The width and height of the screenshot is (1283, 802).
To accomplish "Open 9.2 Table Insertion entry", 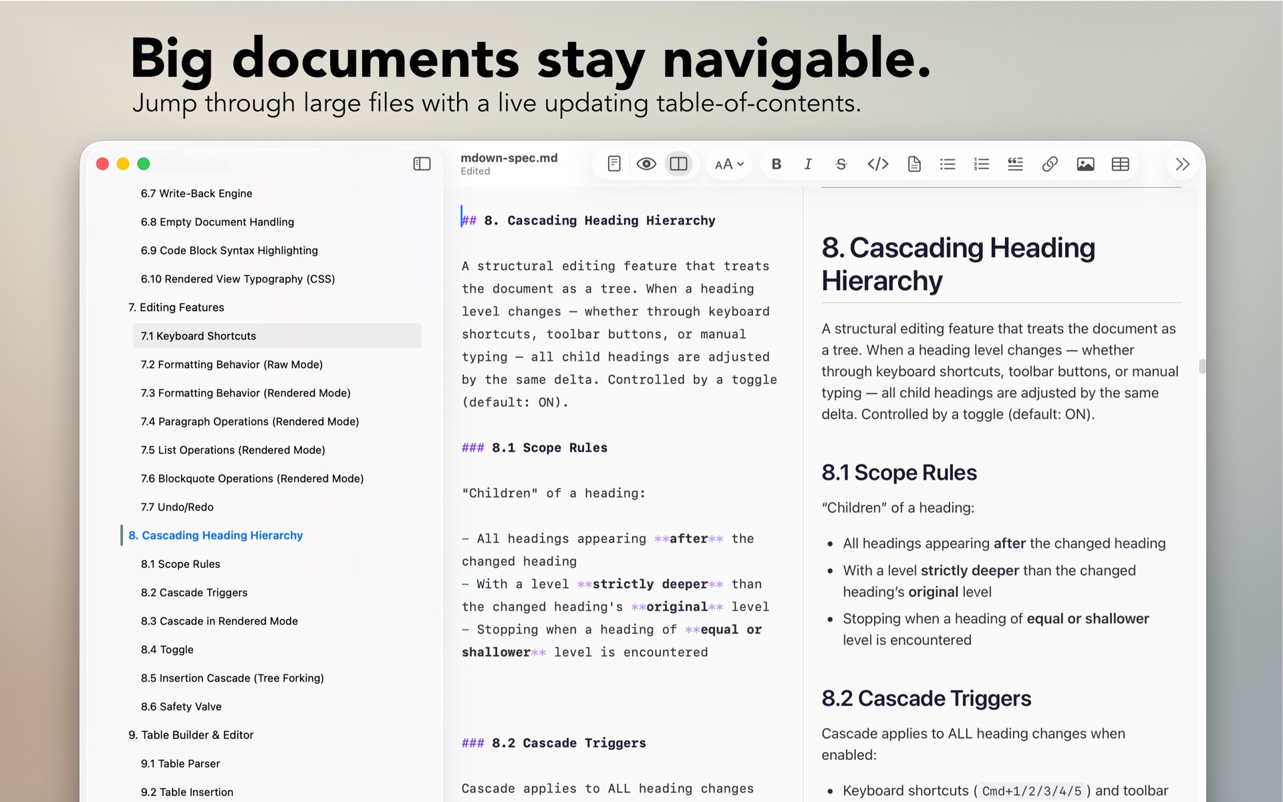I will pos(187,792).
